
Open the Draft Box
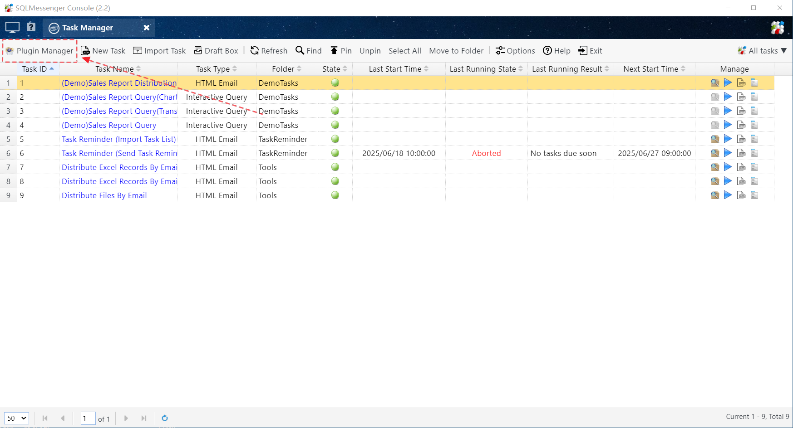216,51
